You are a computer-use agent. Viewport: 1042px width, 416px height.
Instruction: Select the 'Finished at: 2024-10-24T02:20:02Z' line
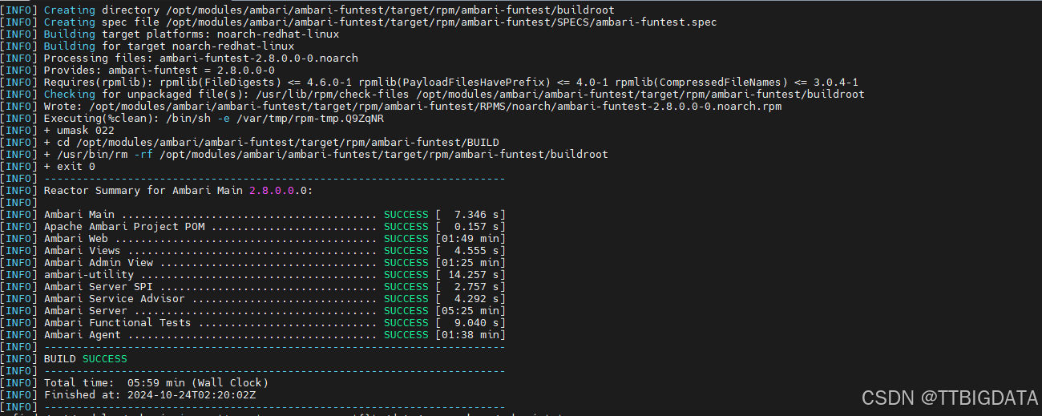(x=128, y=395)
